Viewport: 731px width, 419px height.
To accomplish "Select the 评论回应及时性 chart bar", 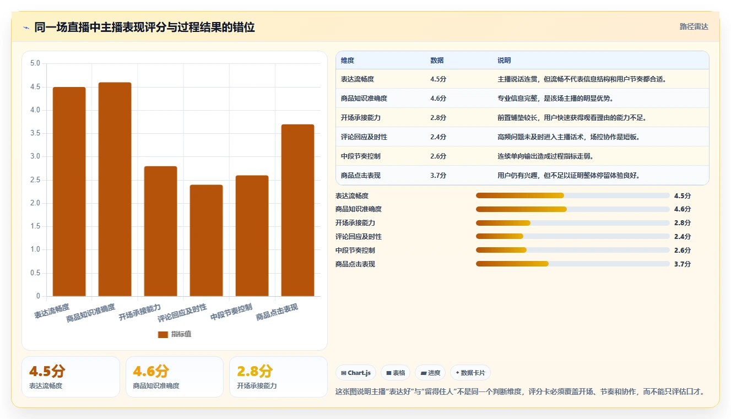I will click(x=207, y=241).
